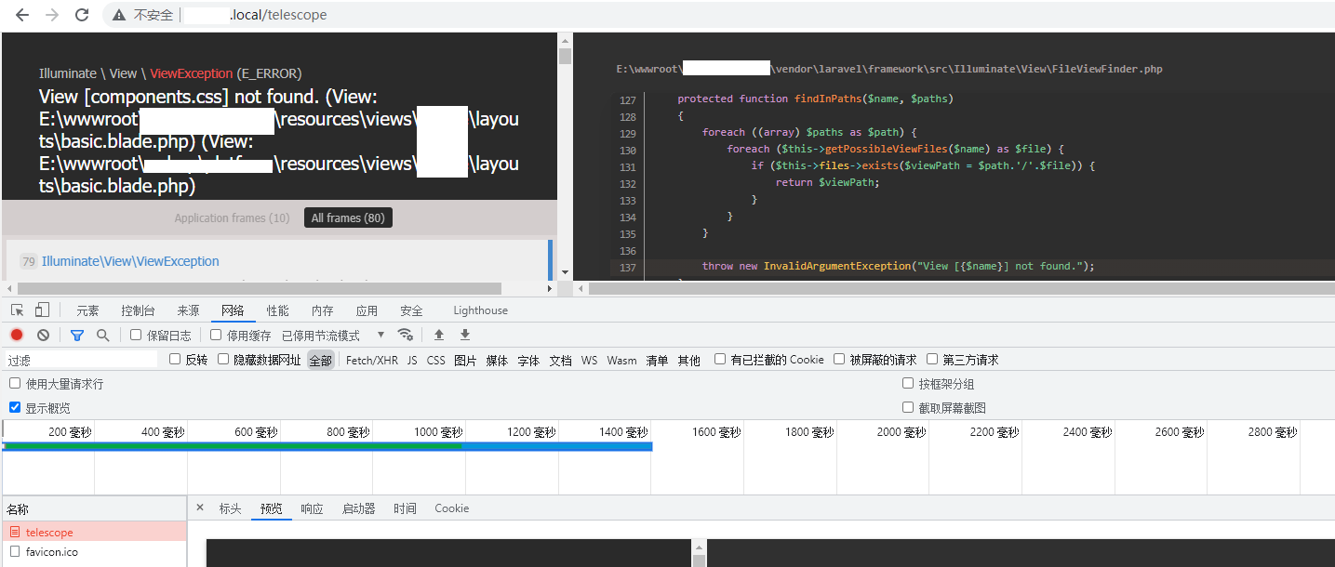Click the Application frames (10) button
This screenshot has height=567, width=1335.
click(232, 218)
